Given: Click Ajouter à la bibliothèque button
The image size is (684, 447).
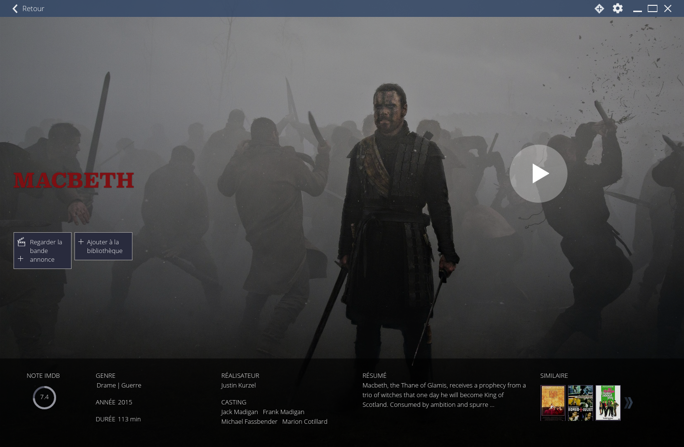Looking at the screenshot, I should coord(103,246).
